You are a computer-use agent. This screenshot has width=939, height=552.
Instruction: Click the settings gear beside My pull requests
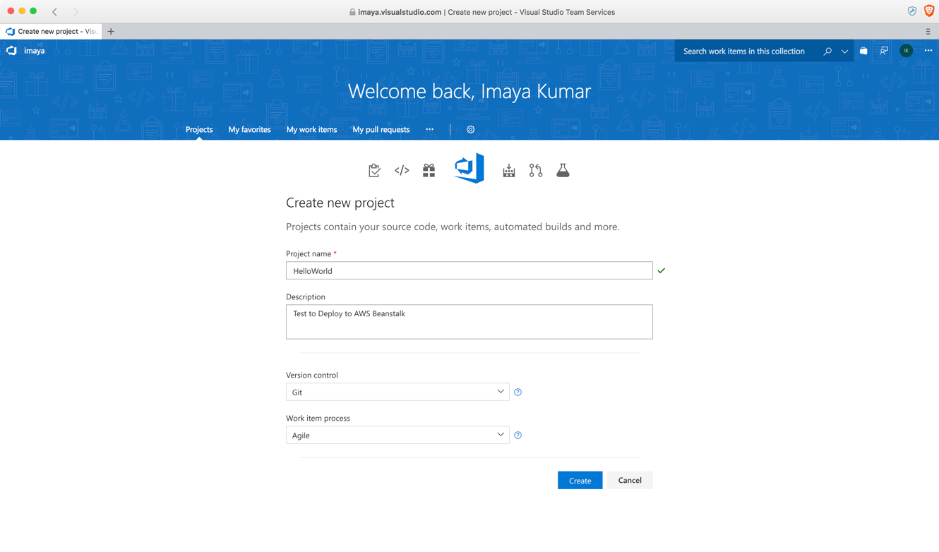[x=471, y=130]
